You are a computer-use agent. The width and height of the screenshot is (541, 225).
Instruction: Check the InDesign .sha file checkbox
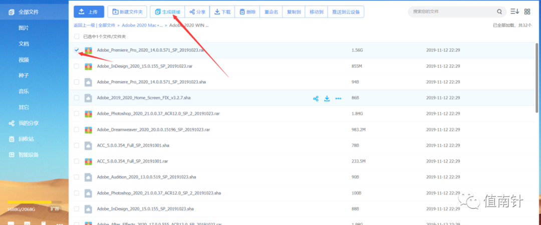pyautogui.click(x=77, y=209)
